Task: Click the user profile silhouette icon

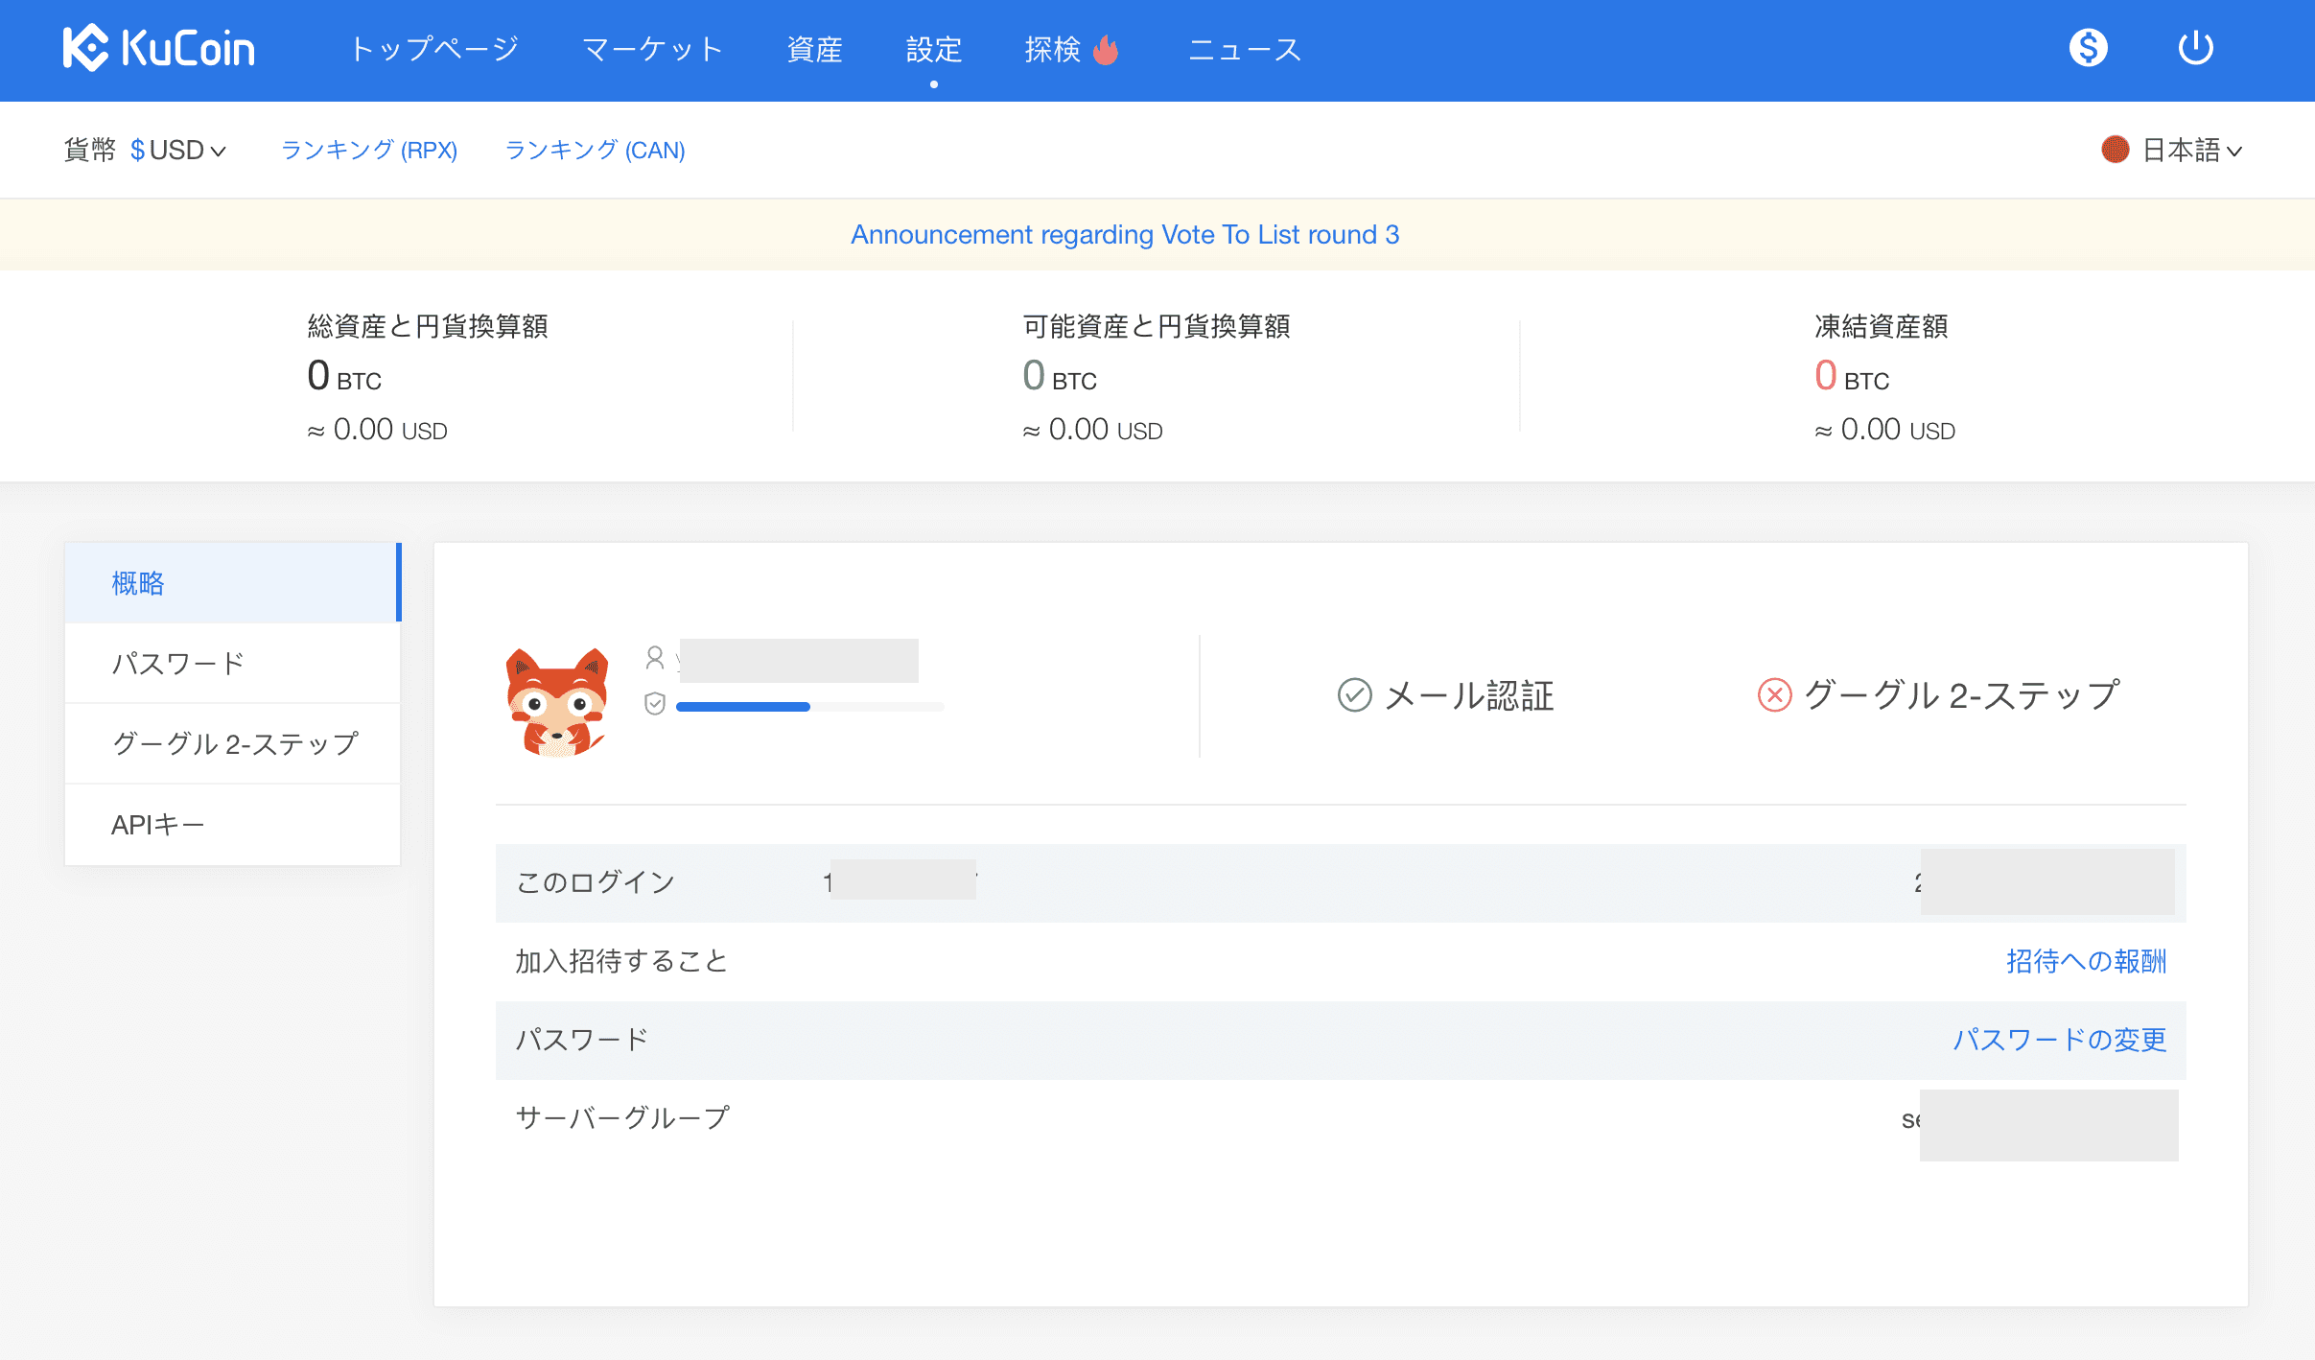Action: [655, 658]
